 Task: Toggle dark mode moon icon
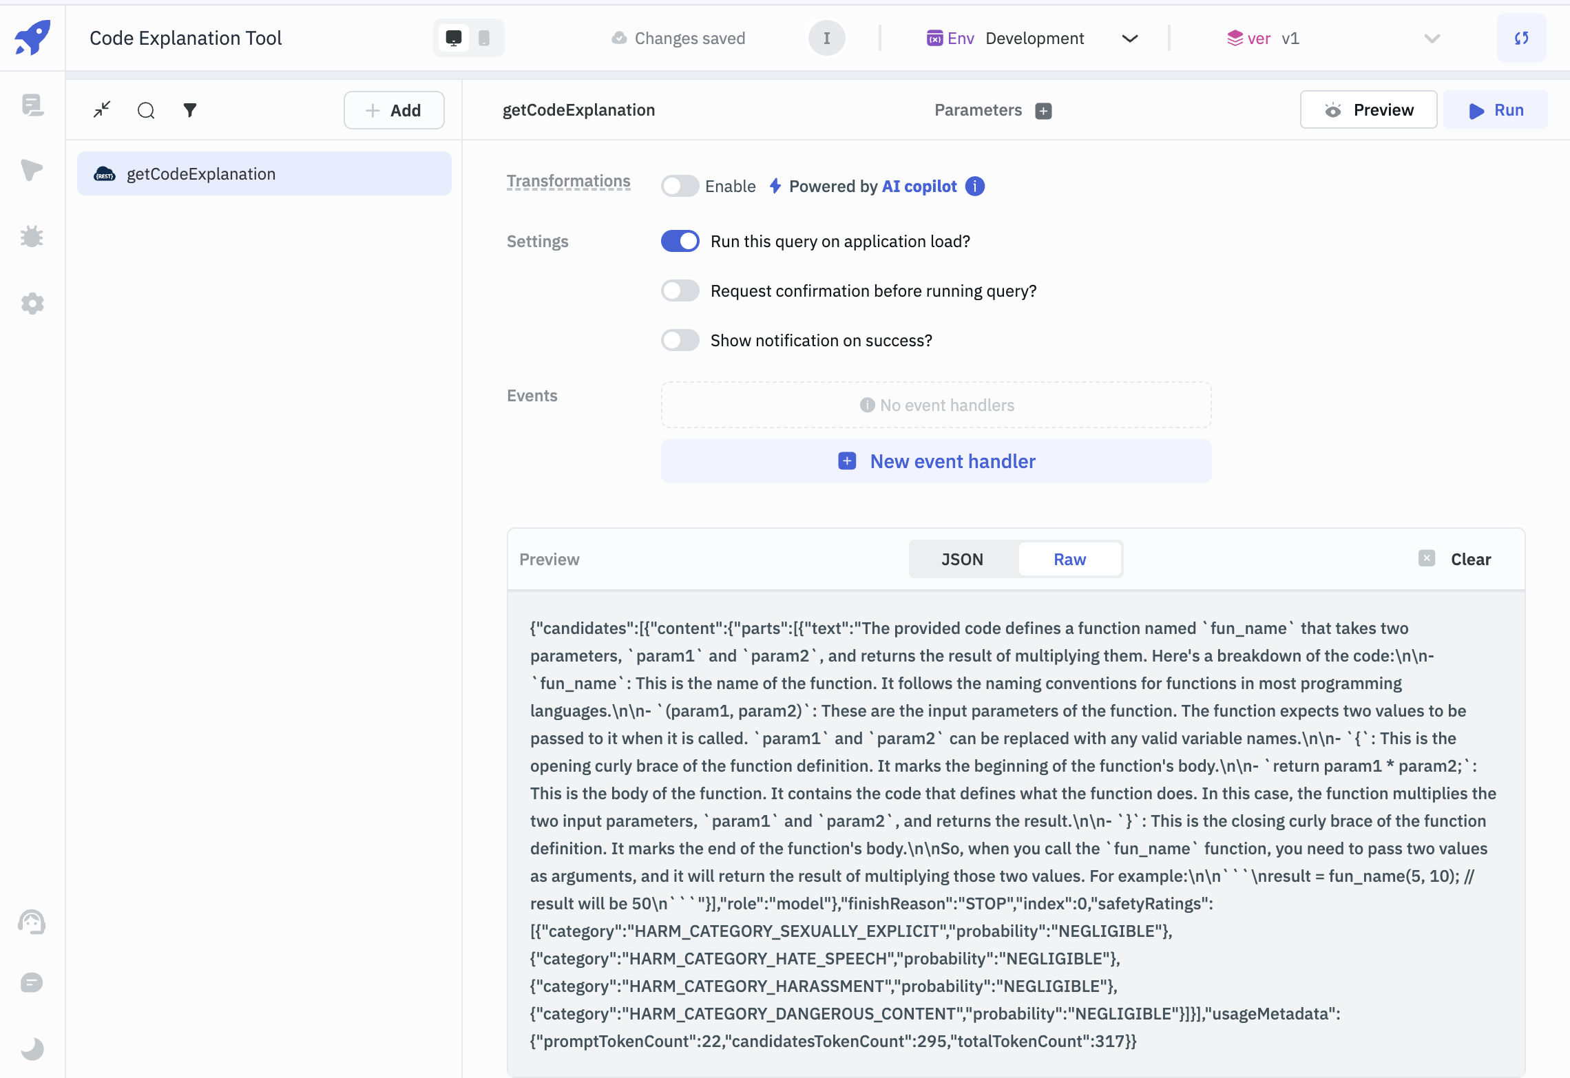(32, 1048)
